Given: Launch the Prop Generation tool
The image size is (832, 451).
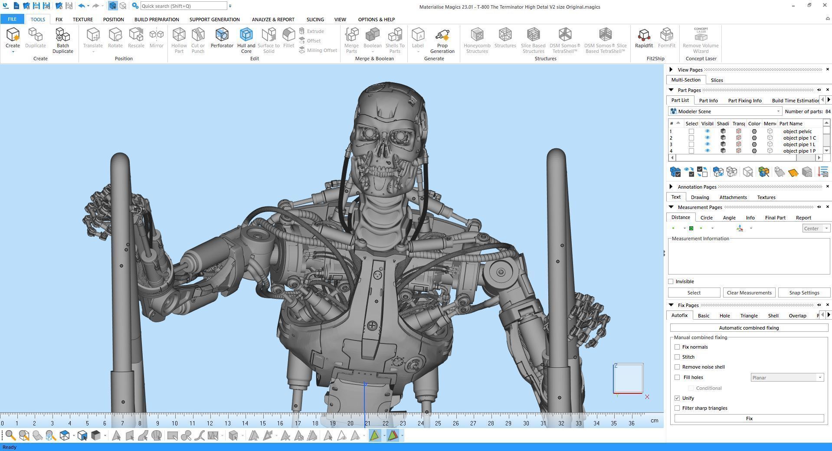Looking at the screenshot, I should pos(442,40).
